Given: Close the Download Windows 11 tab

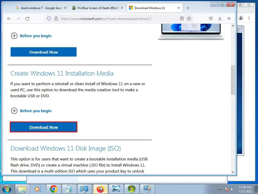Looking at the screenshot, I should click(179, 8).
